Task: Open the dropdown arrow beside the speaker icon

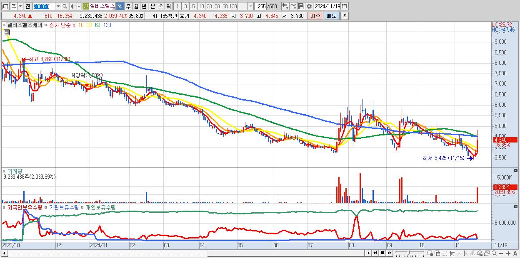Action: click(79, 6)
